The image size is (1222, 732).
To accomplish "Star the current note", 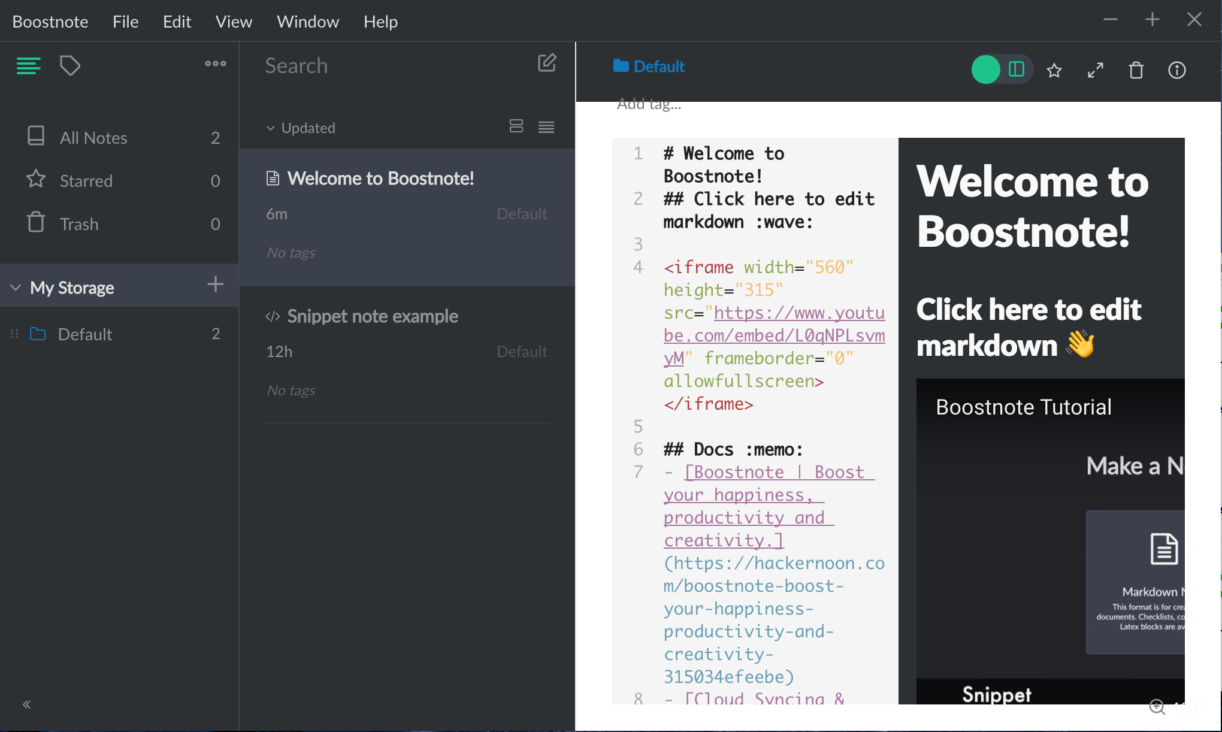I will tap(1054, 71).
